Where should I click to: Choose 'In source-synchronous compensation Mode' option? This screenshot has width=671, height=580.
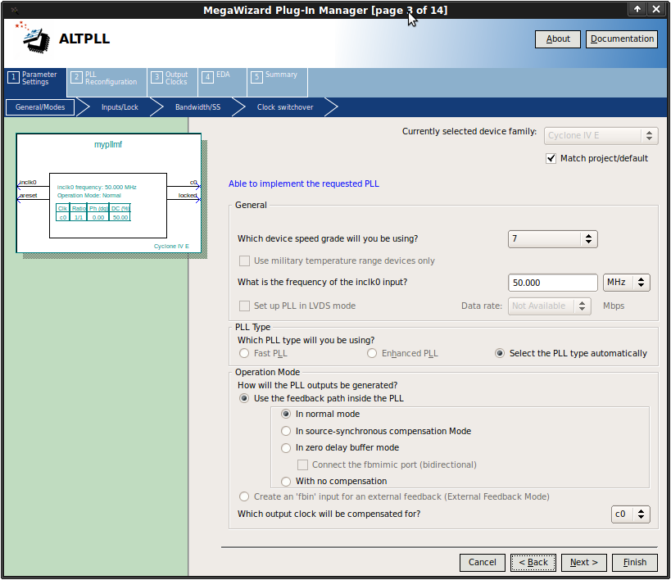tap(286, 431)
